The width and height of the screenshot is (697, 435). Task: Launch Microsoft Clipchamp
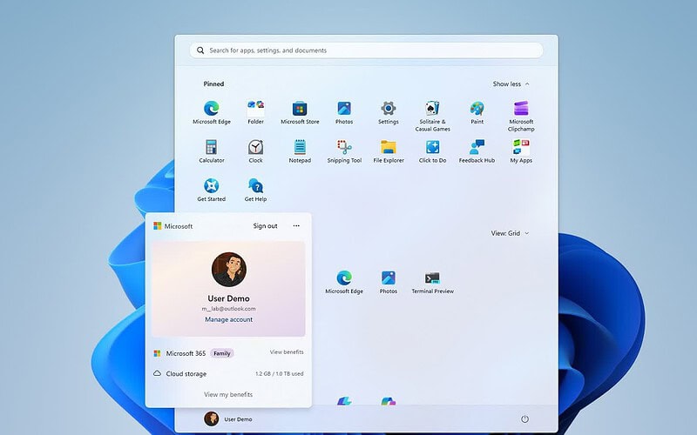tap(521, 117)
